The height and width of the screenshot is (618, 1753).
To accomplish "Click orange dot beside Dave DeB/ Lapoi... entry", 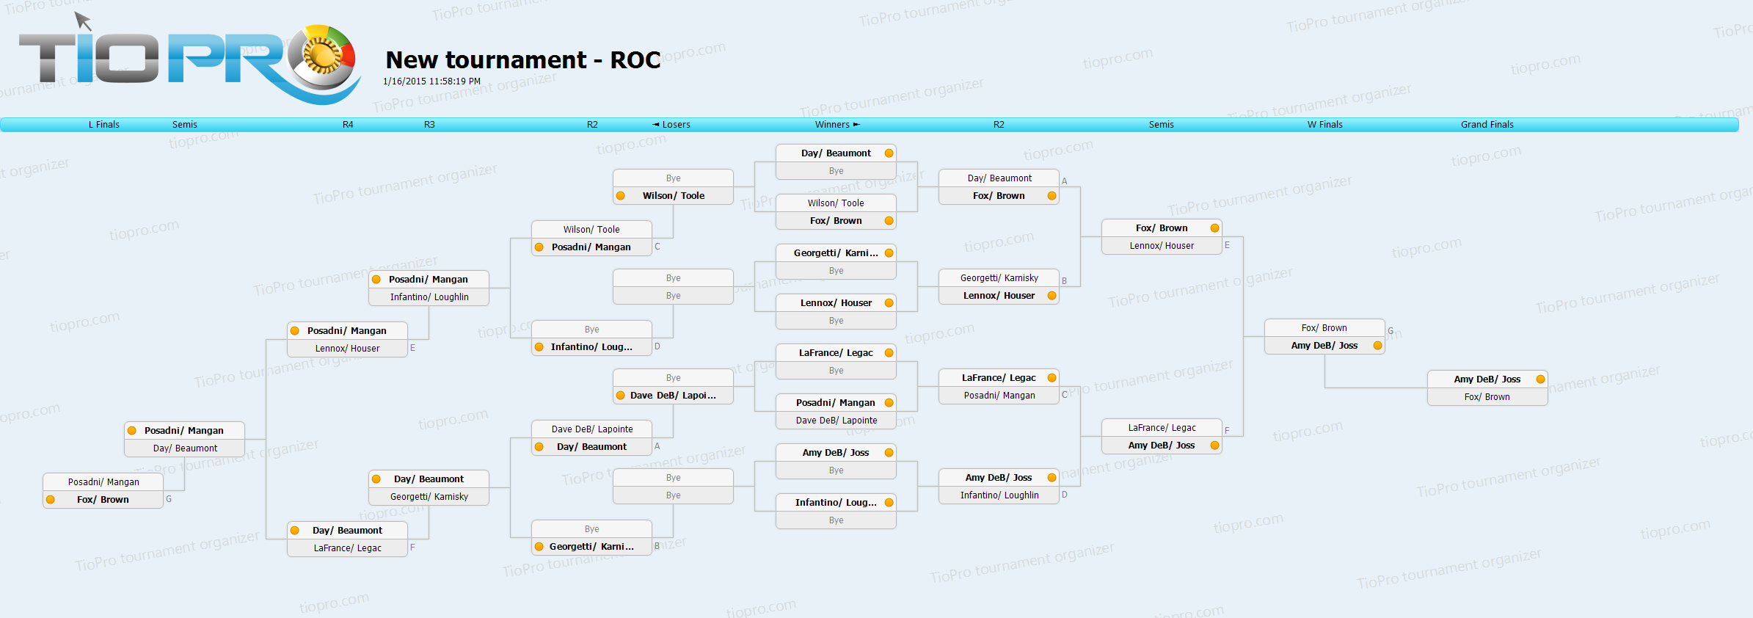I will [x=621, y=396].
